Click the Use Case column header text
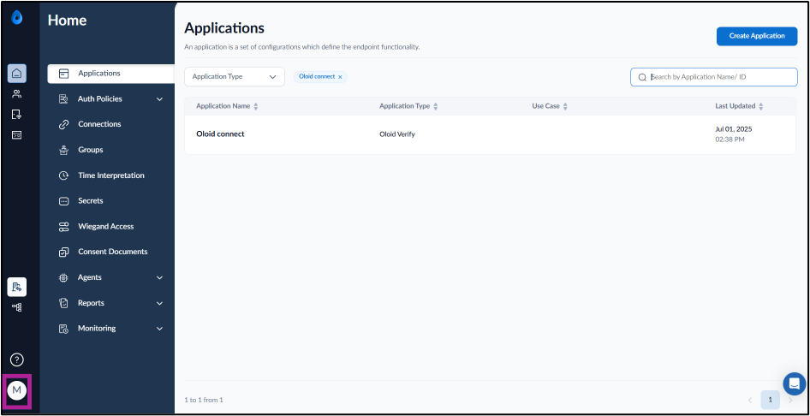This screenshot has height=416, width=810. [x=546, y=106]
